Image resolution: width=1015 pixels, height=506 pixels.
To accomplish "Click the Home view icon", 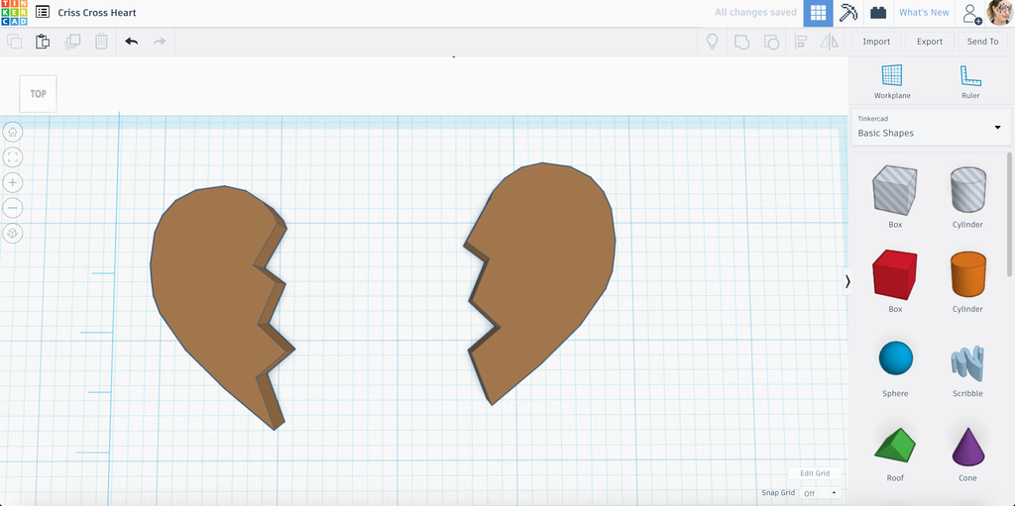I will (x=13, y=132).
